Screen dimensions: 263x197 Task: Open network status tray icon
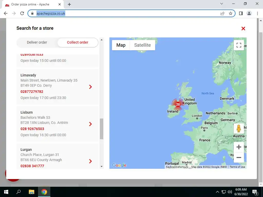(x=224, y=192)
